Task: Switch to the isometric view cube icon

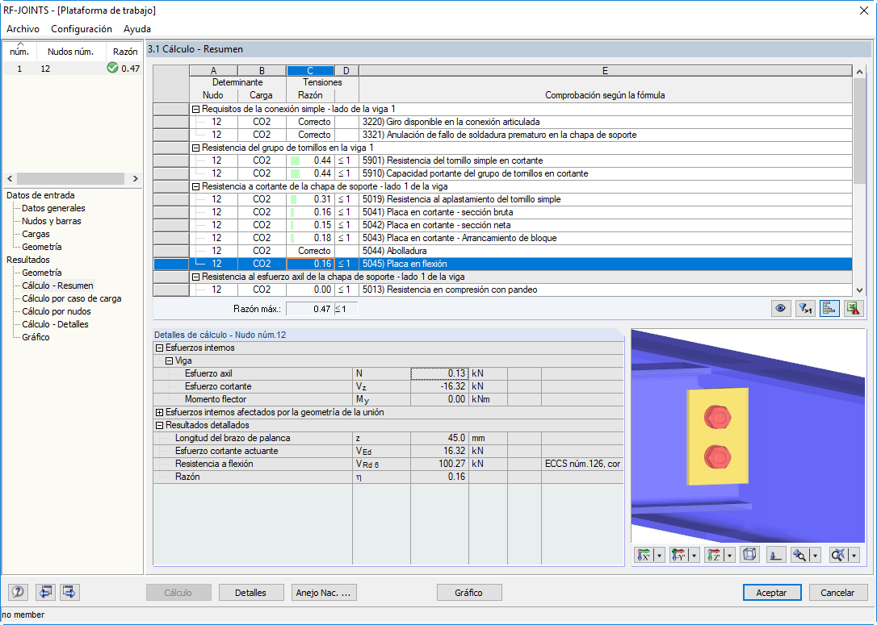Action: tap(750, 554)
